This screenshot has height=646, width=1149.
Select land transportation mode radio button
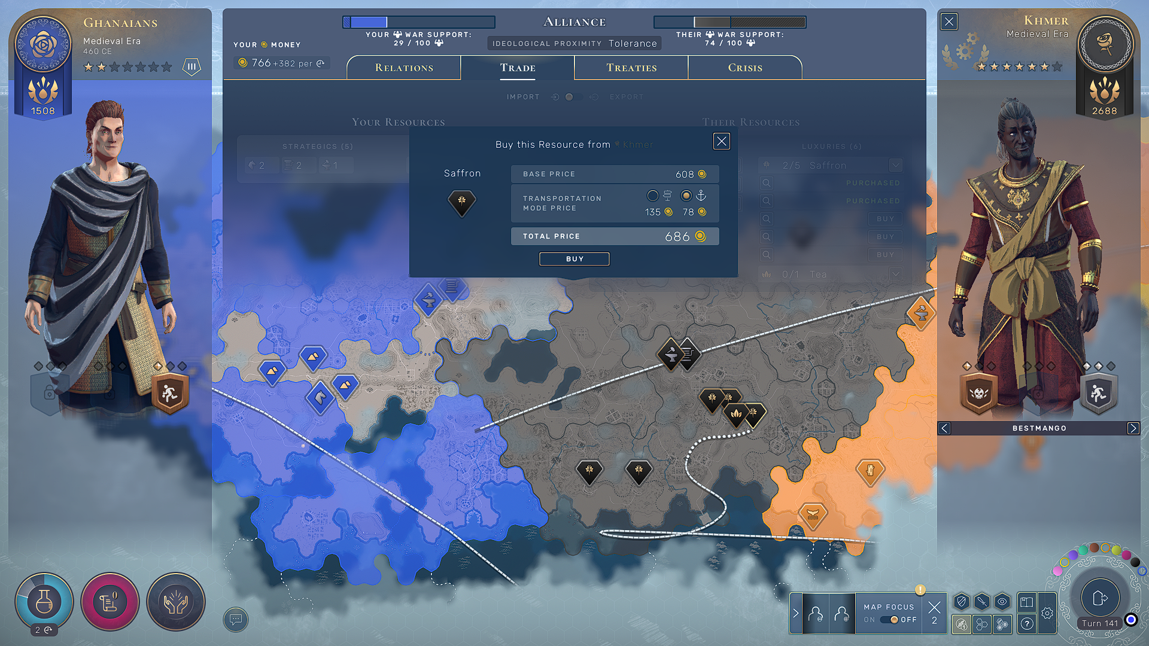click(653, 196)
